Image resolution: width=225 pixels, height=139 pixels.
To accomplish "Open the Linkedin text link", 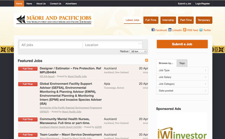I will 177,30.
